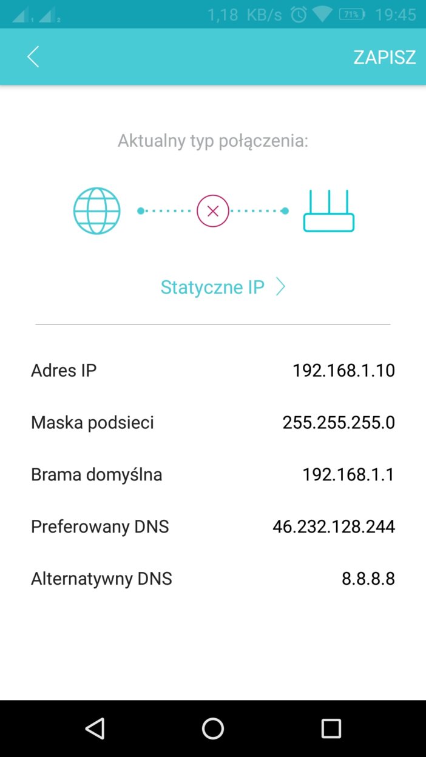Image resolution: width=426 pixels, height=757 pixels.
Task: Tap the Wi-Fi signal status icon
Action: (323, 15)
